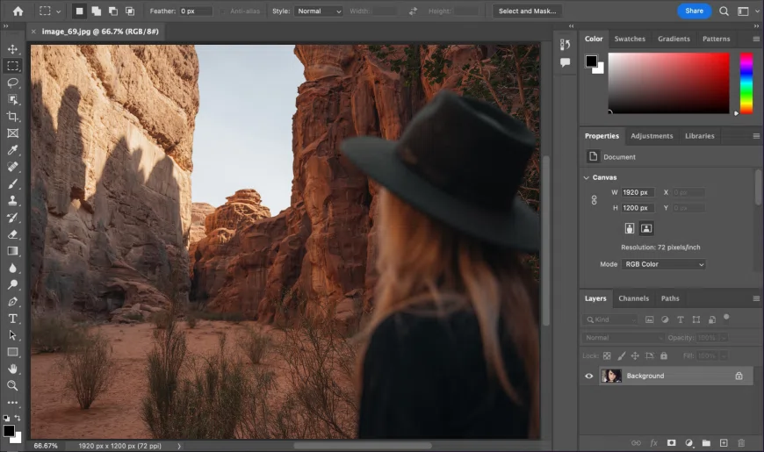Activate the Eyedropper tool

pyautogui.click(x=12, y=150)
